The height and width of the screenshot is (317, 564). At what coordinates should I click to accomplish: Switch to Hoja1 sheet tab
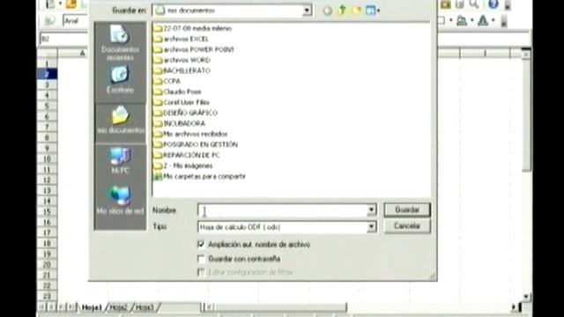point(92,307)
